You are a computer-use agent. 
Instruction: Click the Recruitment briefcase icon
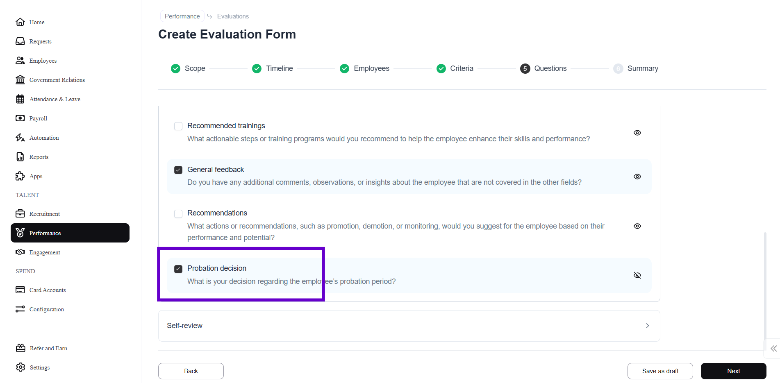(20, 214)
